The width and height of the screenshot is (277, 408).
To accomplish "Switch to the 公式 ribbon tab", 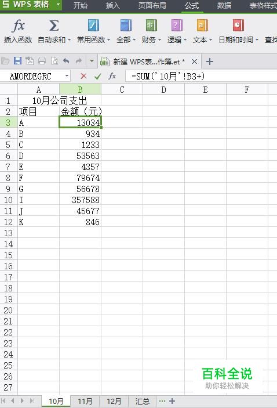I will [x=192, y=5].
